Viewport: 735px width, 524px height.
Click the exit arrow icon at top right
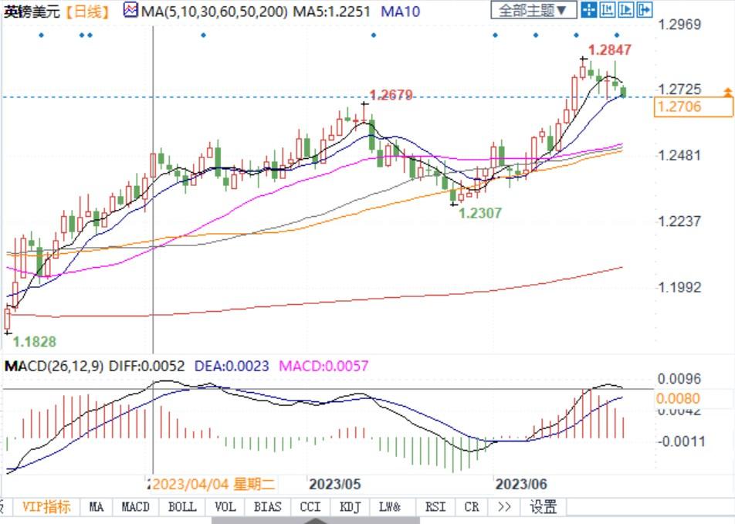pos(644,10)
